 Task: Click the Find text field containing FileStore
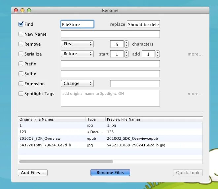77,24
